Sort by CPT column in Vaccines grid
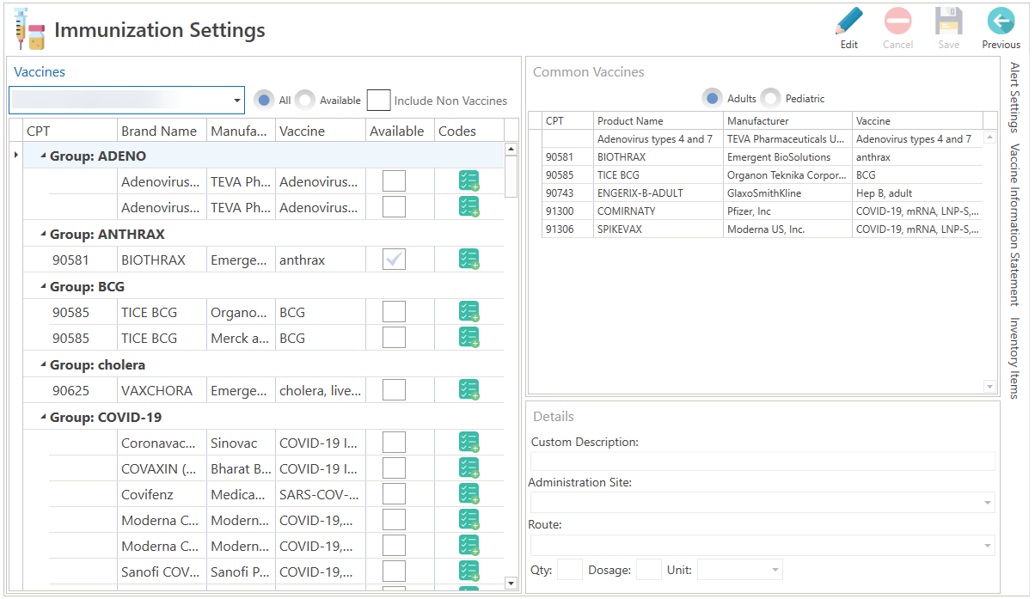1035x599 pixels. pos(70,131)
